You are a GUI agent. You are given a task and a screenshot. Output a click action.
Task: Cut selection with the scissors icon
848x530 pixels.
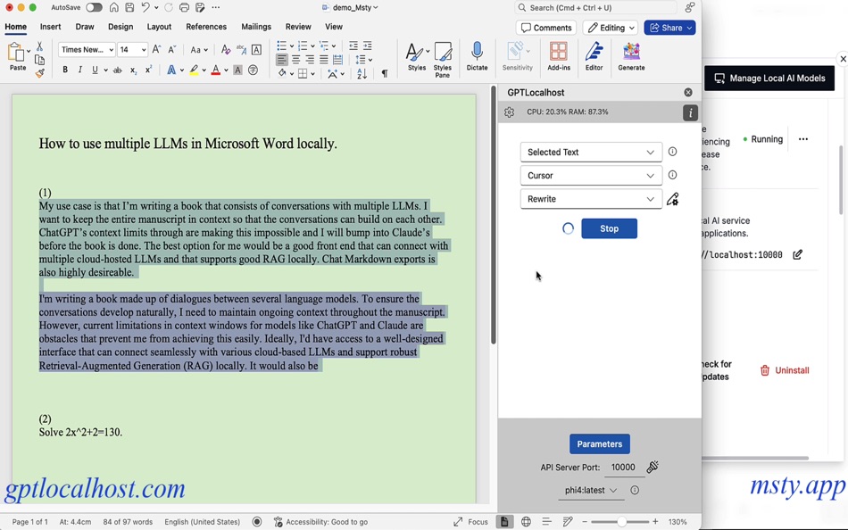[x=39, y=46]
